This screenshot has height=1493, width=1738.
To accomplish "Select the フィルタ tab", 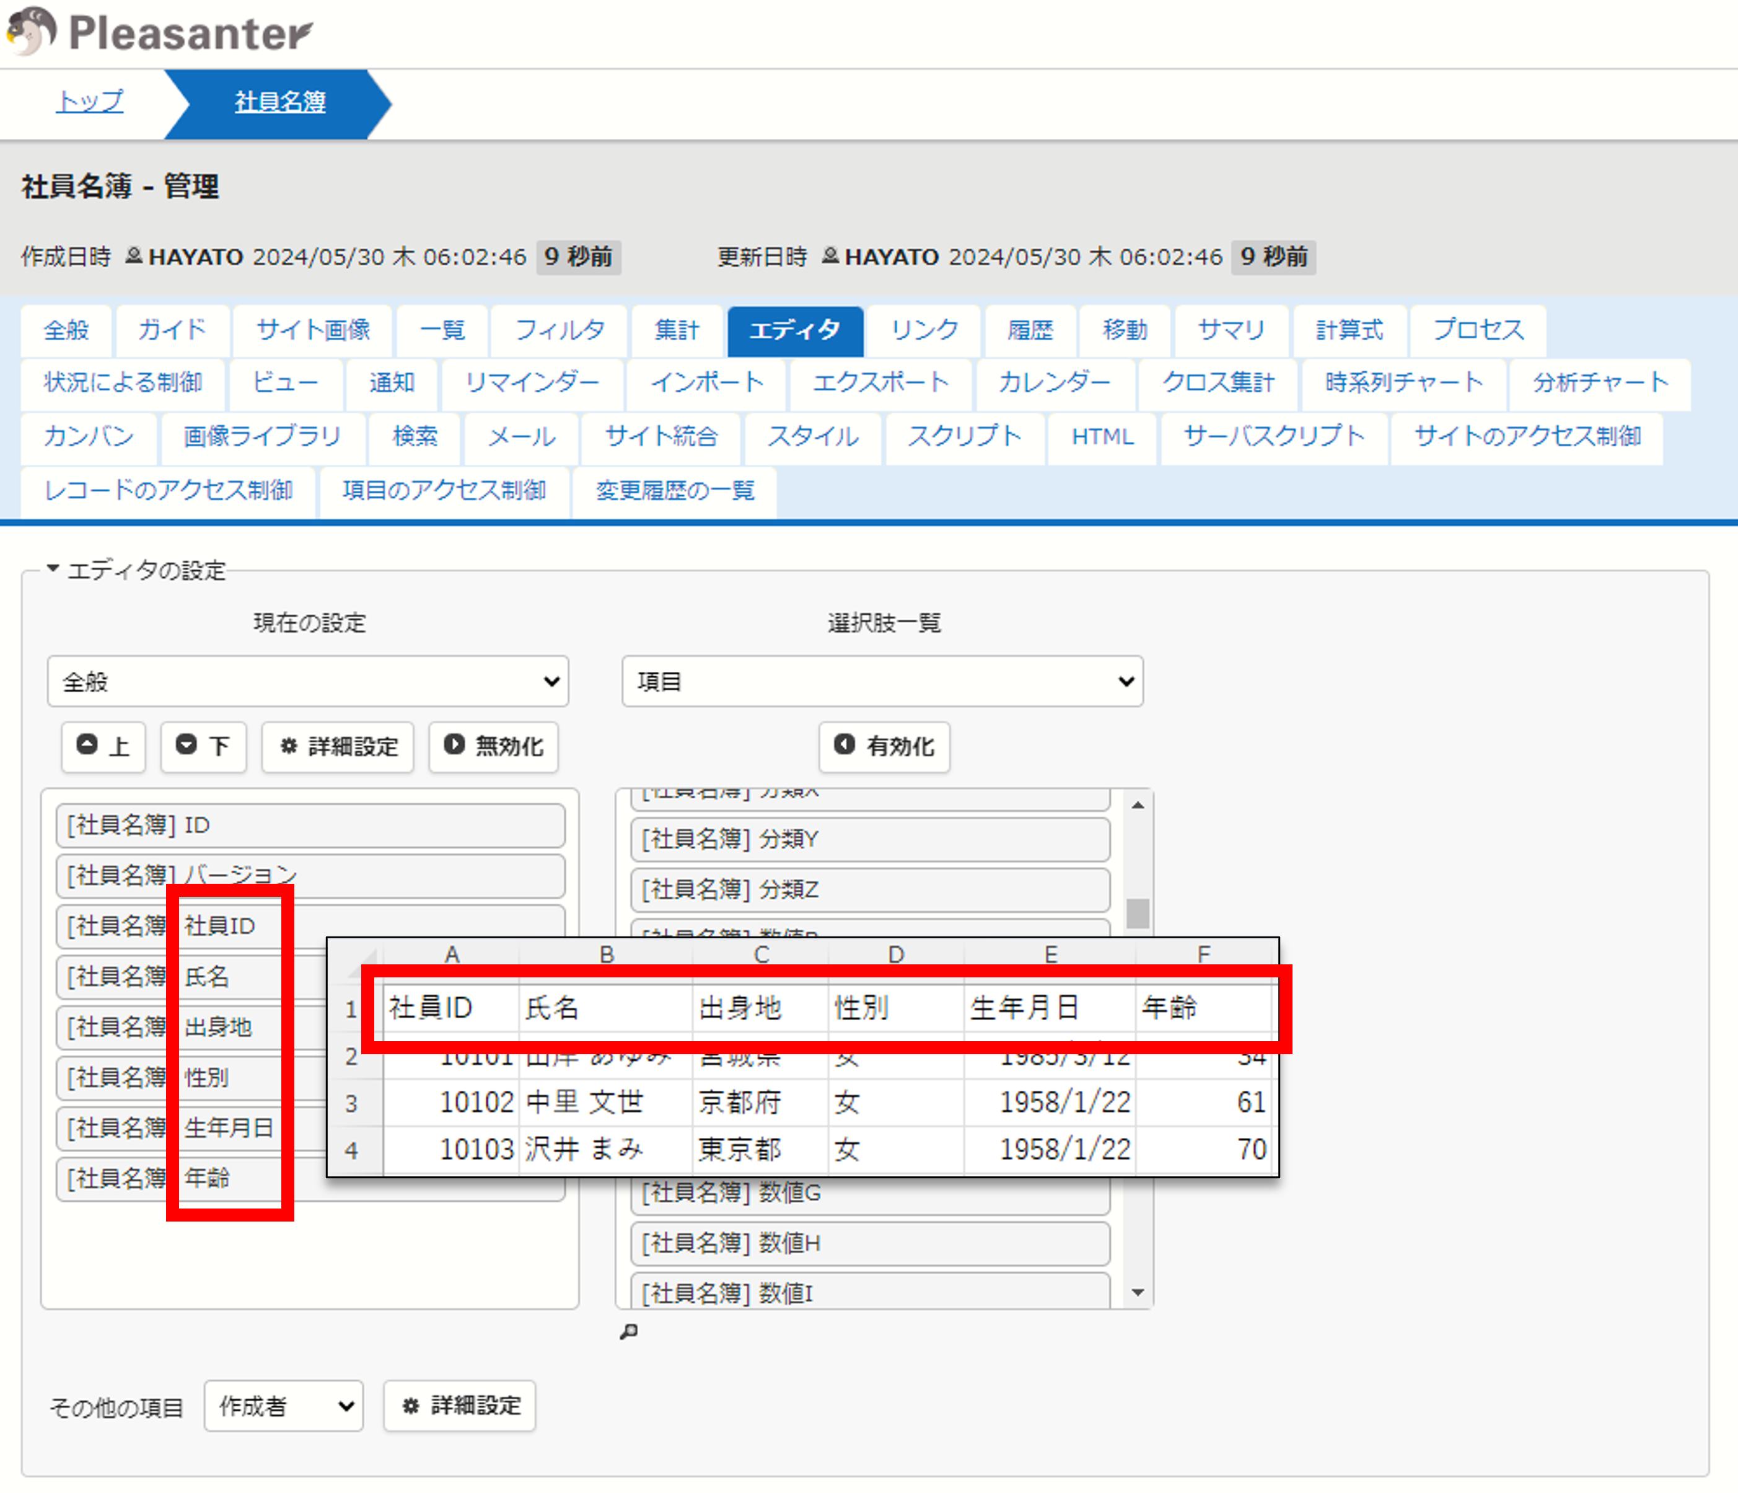I will click(x=560, y=331).
